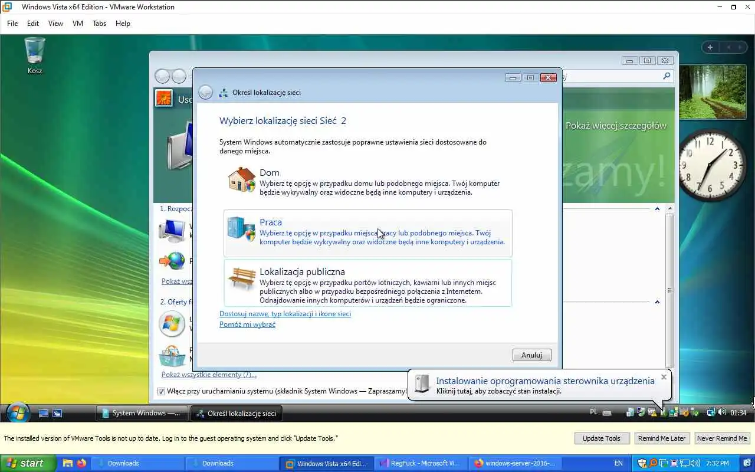
Task: Click Show Desktop quick launch icon in Vista
Action: click(44, 414)
